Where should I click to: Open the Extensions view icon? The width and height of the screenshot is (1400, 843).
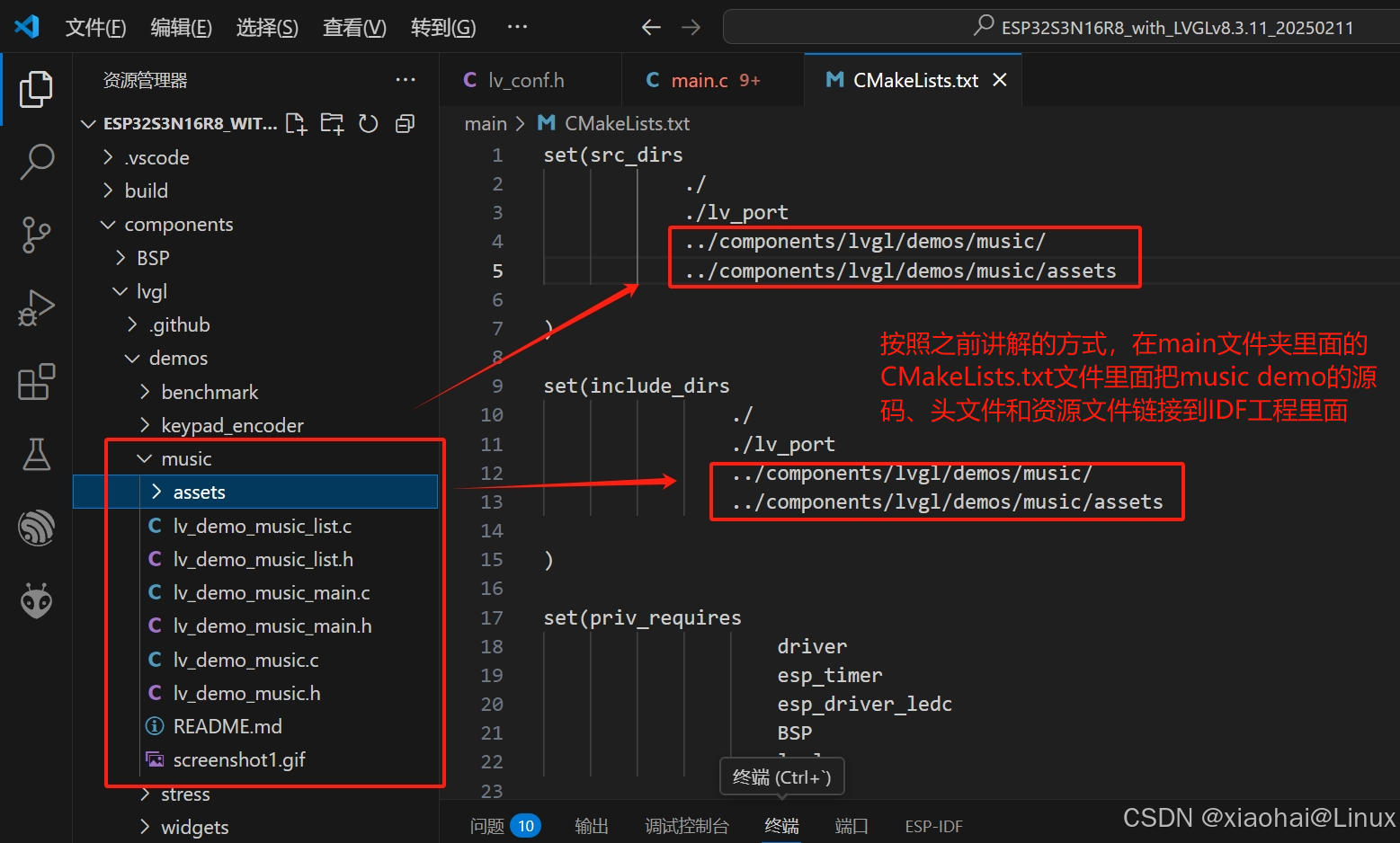coord(36,382)
